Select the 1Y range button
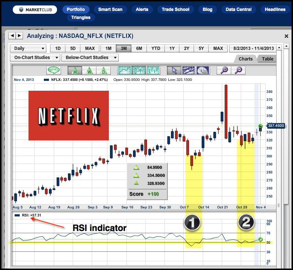 pyautogui.click(x=172, y=48)
